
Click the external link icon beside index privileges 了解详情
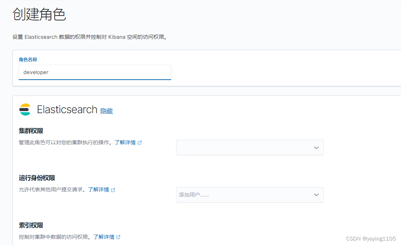click(118, 237)
